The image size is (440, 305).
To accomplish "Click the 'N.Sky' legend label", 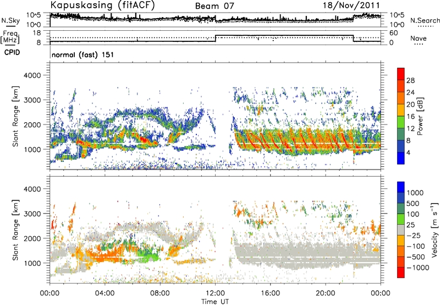I will pos(10,20).
